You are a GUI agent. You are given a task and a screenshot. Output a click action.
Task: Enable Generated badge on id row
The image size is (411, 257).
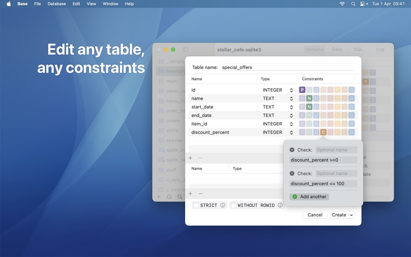351,90
